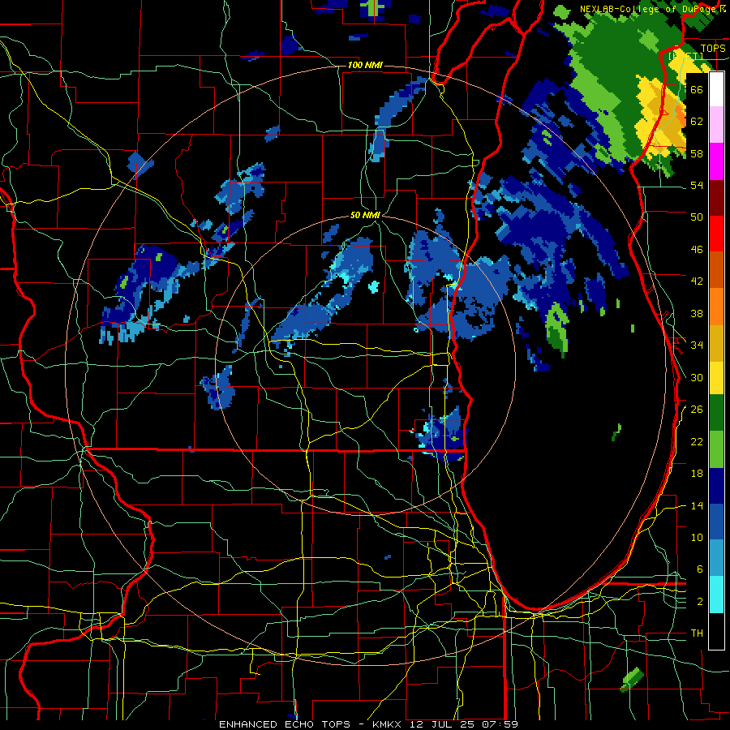Viewport: 730px width, 730px height.
Task: Select the bright red legend swatch
Action: (716, 234)
